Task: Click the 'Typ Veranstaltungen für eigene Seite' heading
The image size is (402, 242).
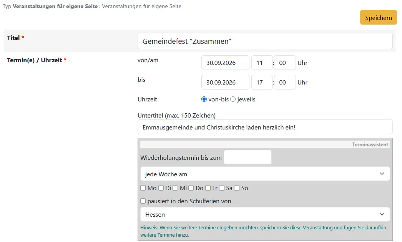Action: [x=92, y=6]
